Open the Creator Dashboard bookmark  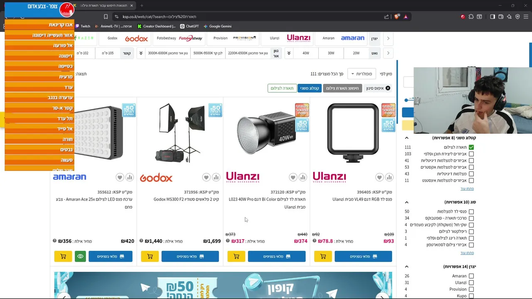tap(157, 26)
